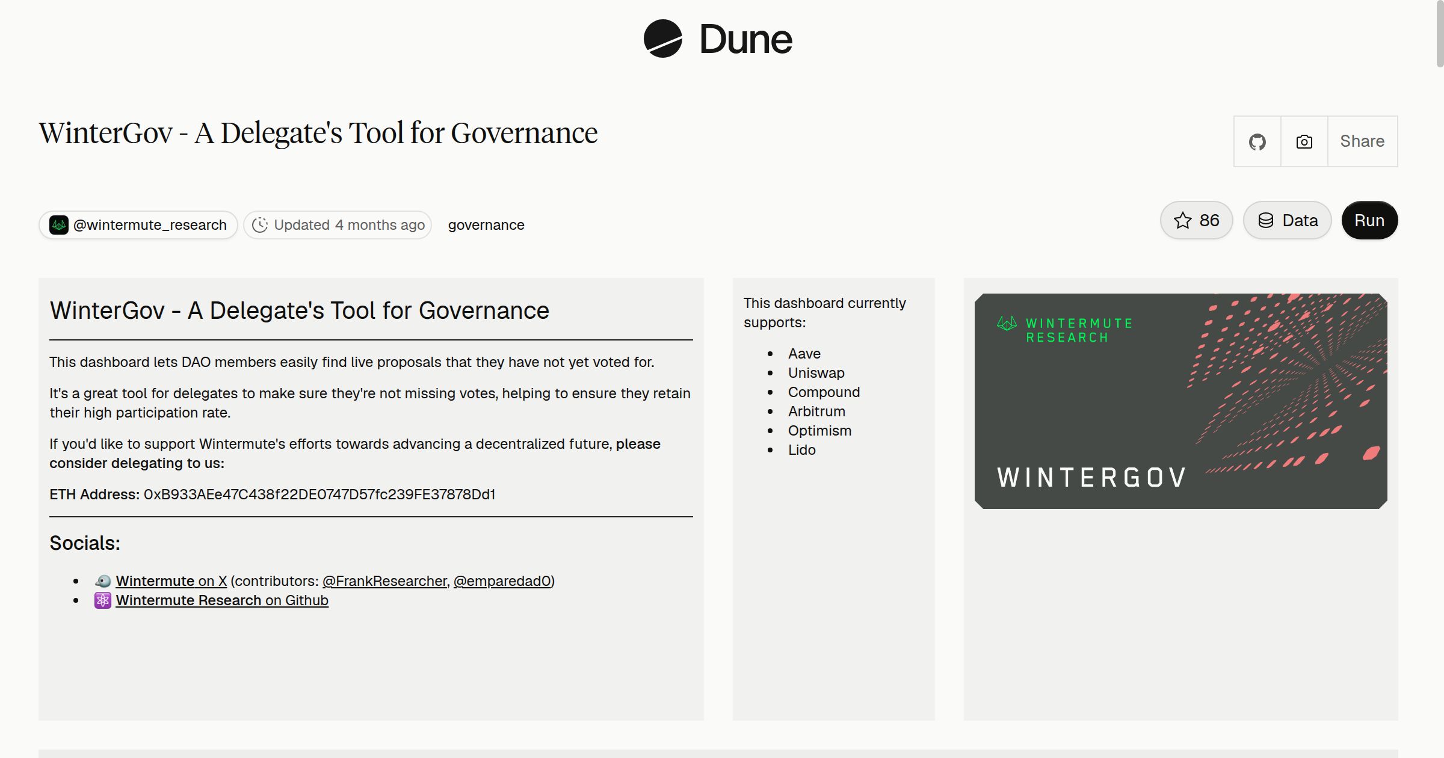
Task: Open @emparedad0 contributor link
Action: pos(502,581)
